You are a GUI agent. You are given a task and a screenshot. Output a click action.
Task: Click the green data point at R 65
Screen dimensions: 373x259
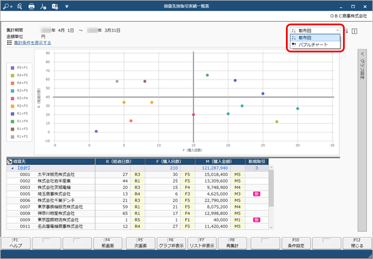207,75
